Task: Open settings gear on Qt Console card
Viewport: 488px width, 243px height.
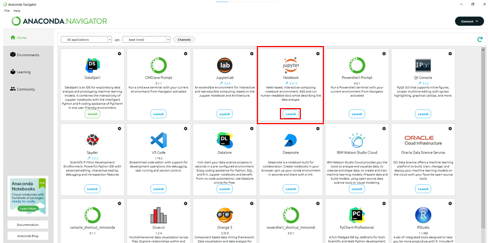Action: tap(450, 54)
